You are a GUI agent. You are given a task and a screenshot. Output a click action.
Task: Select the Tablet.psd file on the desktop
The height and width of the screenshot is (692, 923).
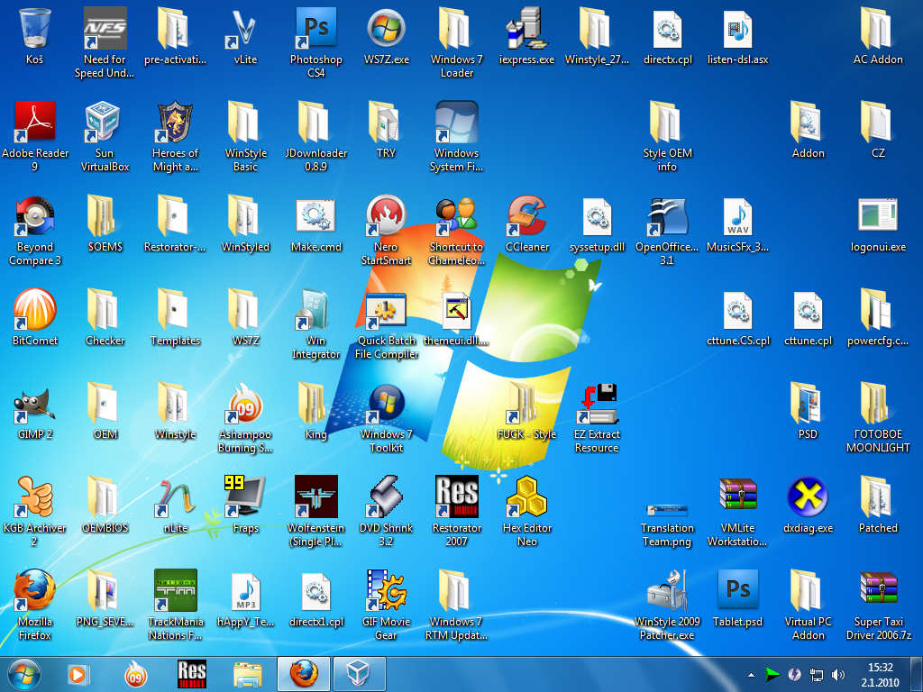pos(737,592)
